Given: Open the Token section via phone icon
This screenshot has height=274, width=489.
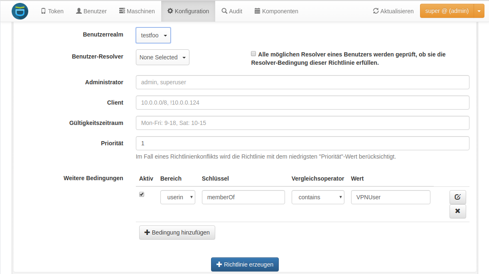Looking at the screenshot, I should 43,11.
